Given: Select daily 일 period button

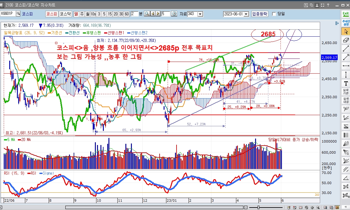Looking at the screenshot, I should (x=76, y=14).
